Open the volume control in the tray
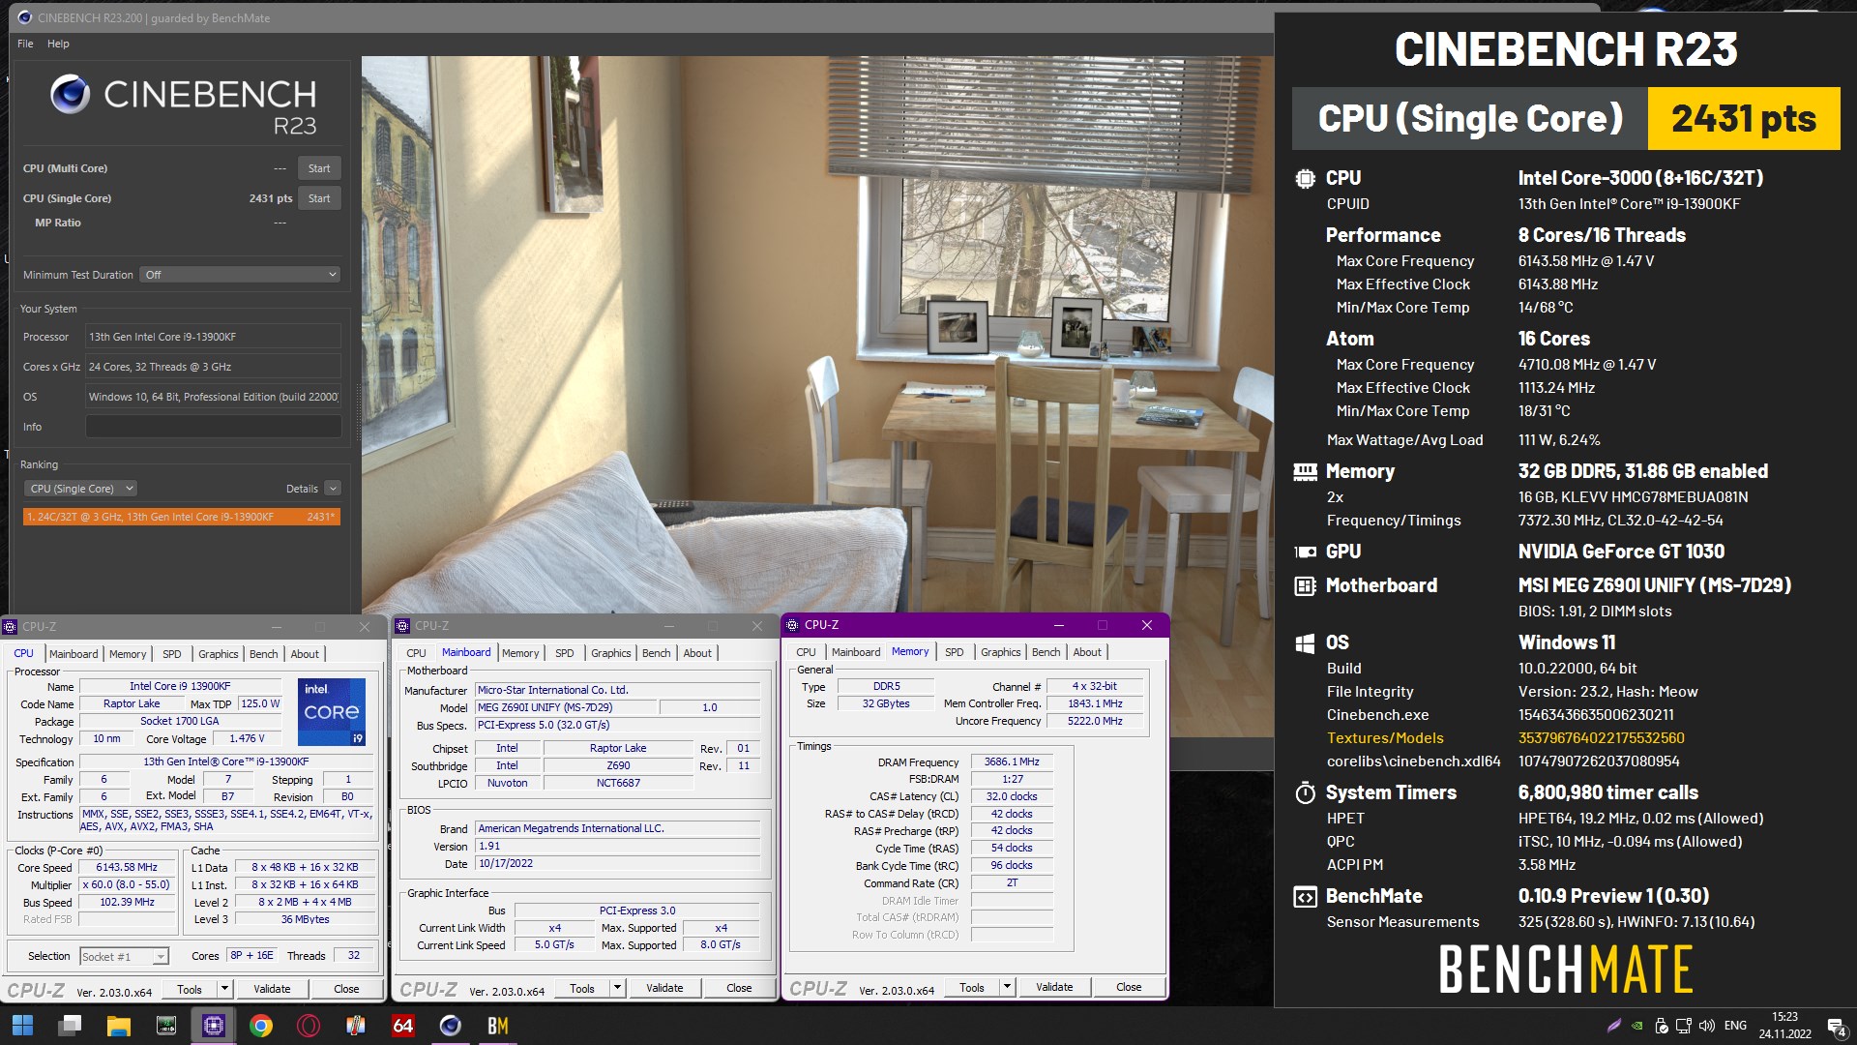The height and width of the screenshot is (1045, 1857). (x=1706, y=1026)
